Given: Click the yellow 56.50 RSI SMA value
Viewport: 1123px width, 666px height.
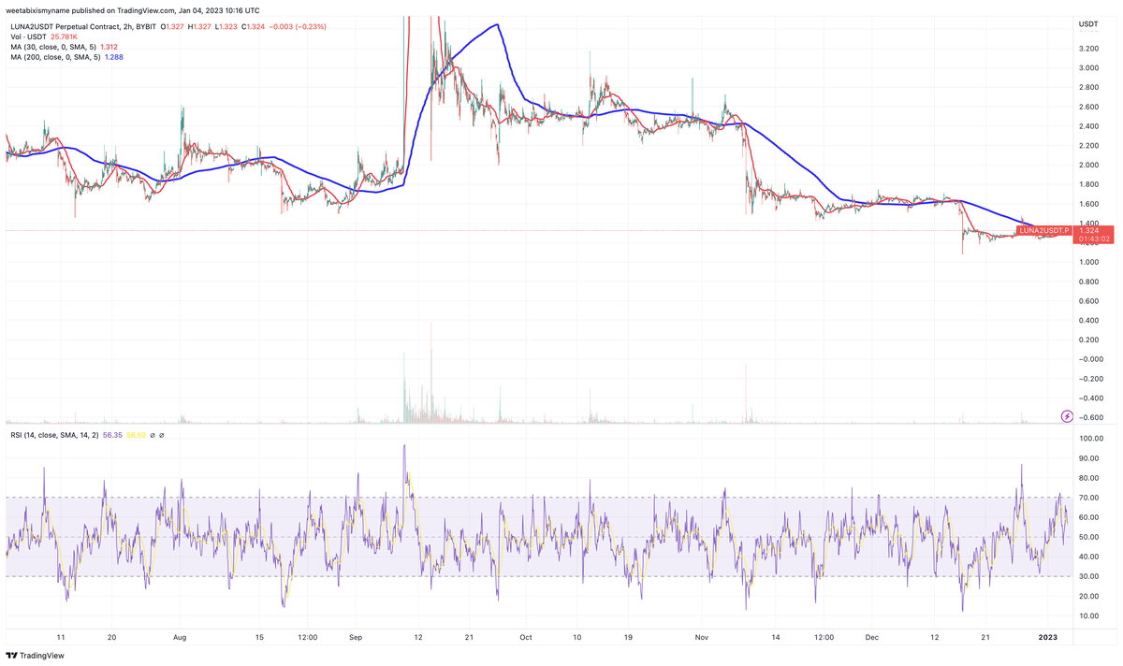Looking at the screenshot, I should point(137,435).
